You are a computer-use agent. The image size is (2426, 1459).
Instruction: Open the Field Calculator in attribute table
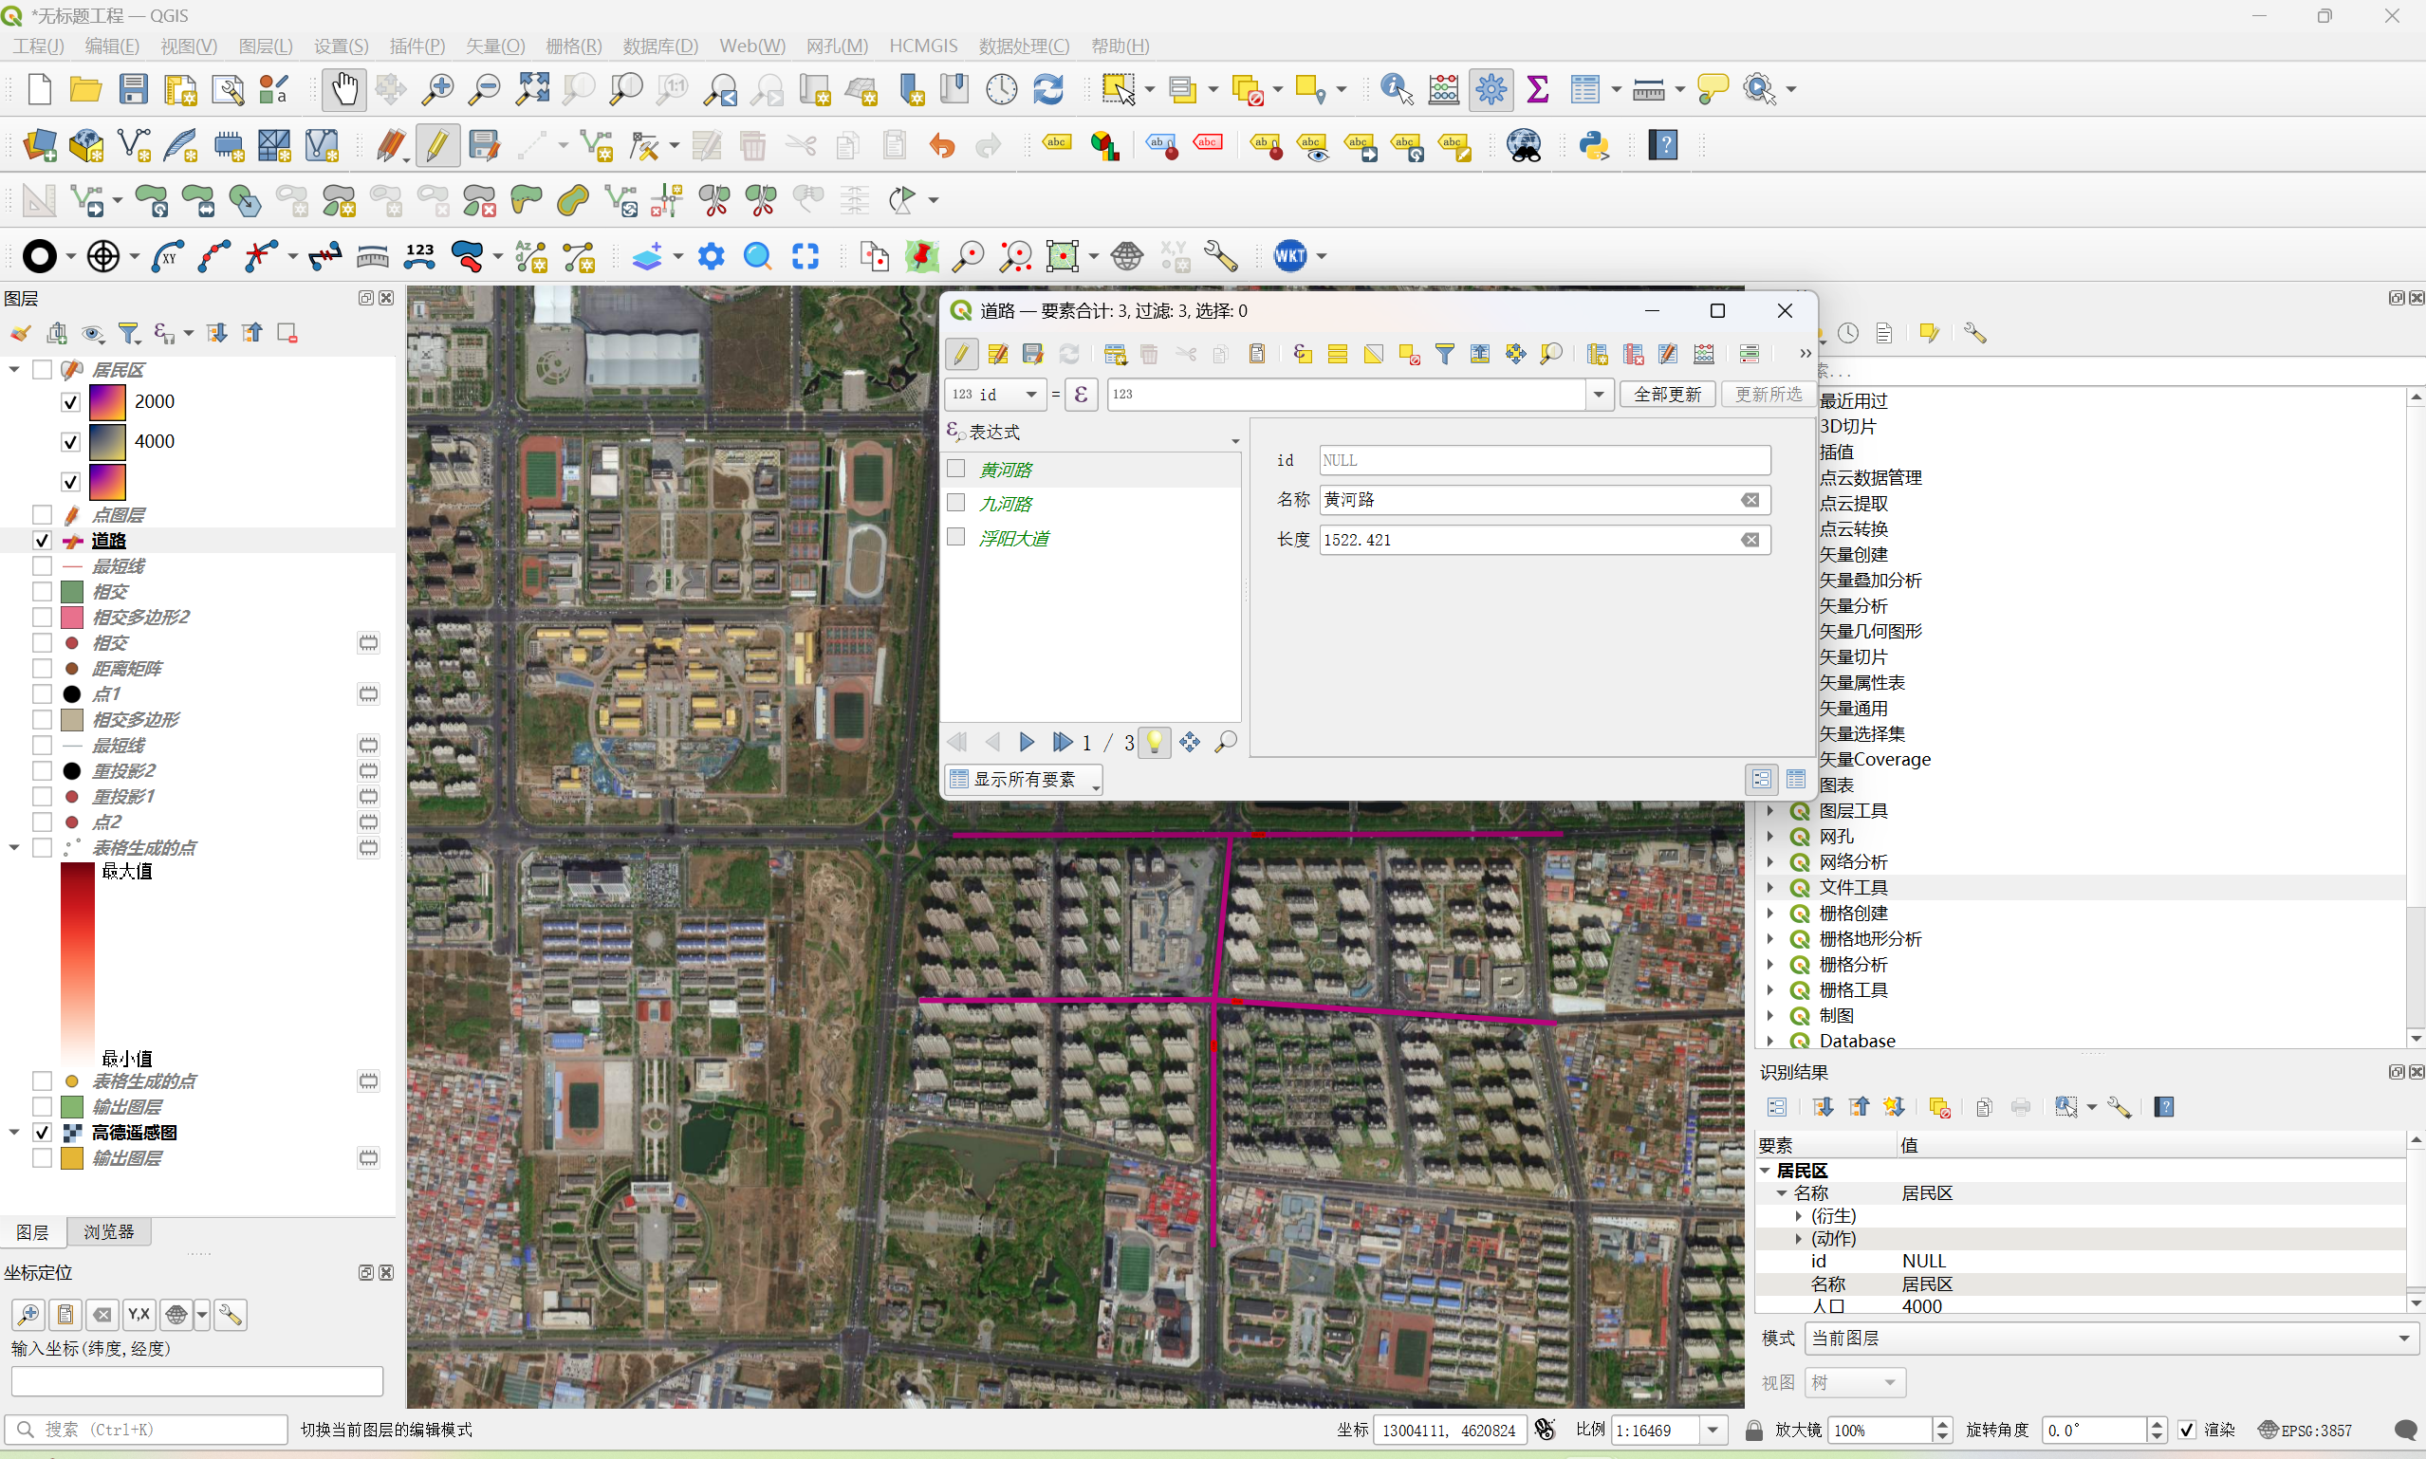[1703, 354]
